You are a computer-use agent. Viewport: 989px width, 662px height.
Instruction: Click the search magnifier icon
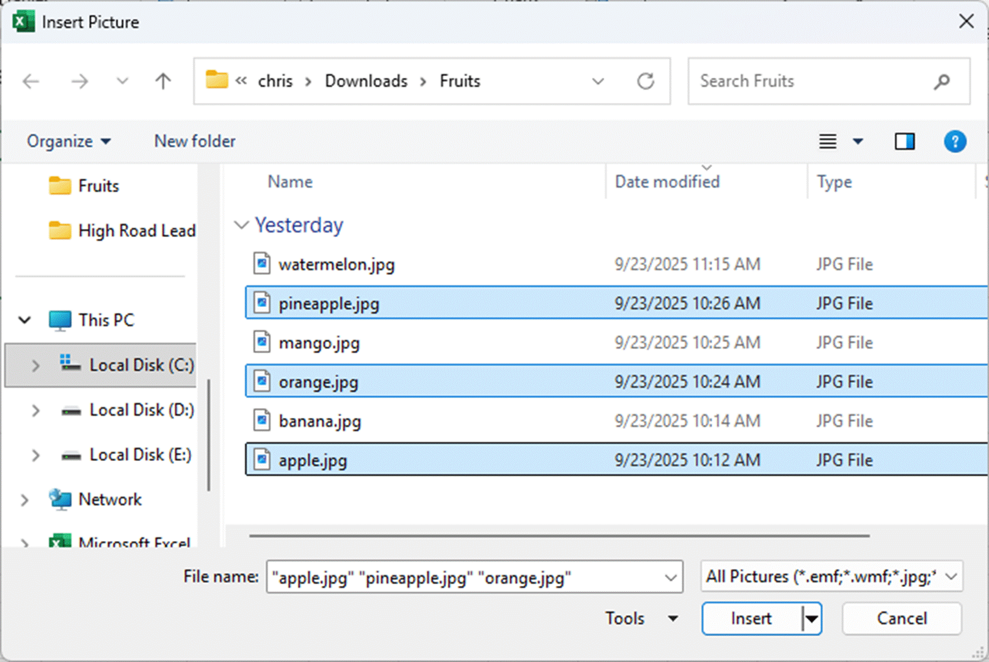click(941, 82)
